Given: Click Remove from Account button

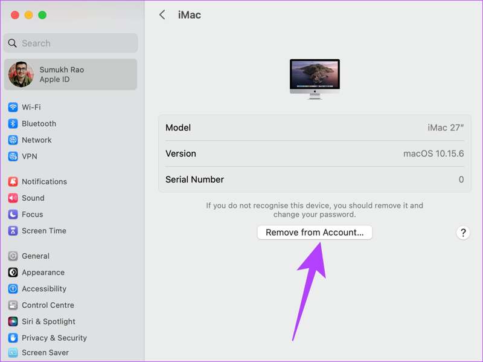Looking at the screenshot, I should [315, 233].
